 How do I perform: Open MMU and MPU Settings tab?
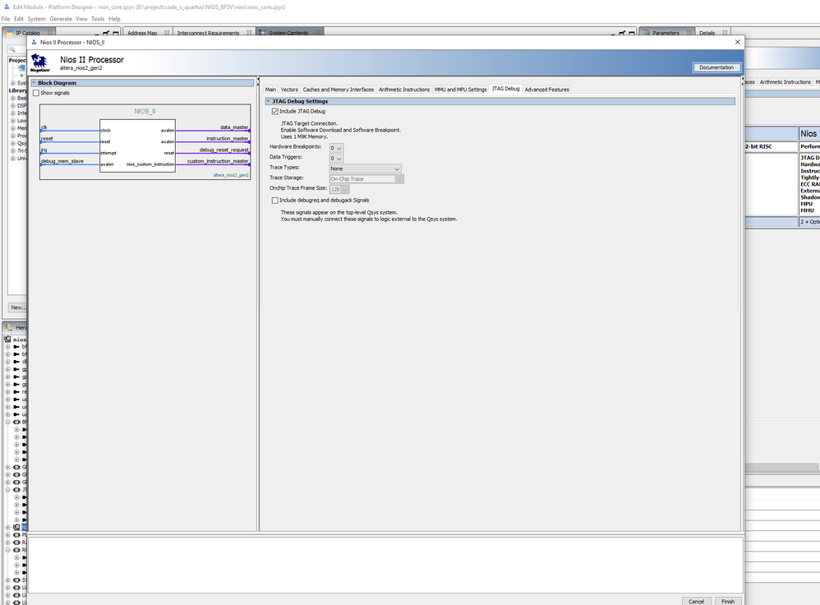[x=460, y=90]
